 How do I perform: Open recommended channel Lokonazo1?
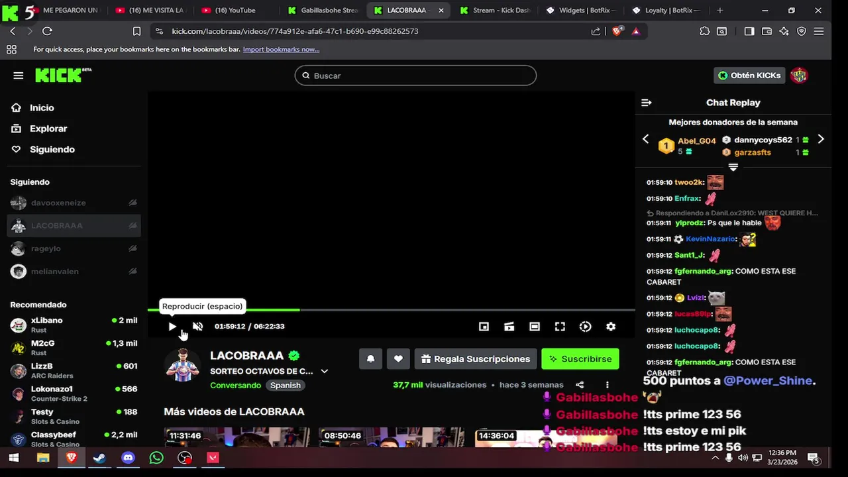[74, 394]
